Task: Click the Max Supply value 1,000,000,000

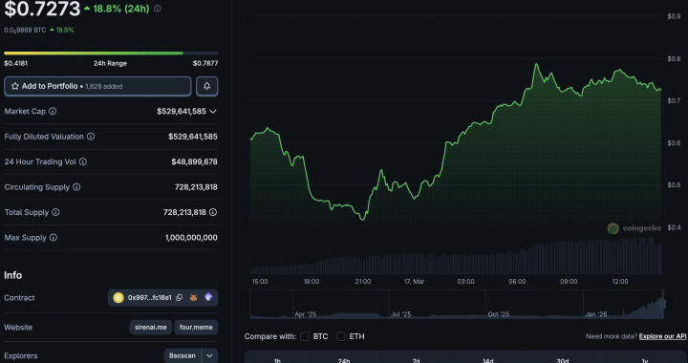Action: [x=191, y=238]
